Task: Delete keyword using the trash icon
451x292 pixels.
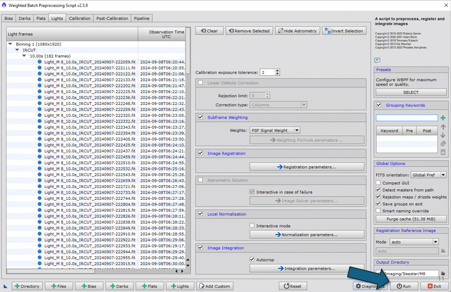Action: (443, 152)
